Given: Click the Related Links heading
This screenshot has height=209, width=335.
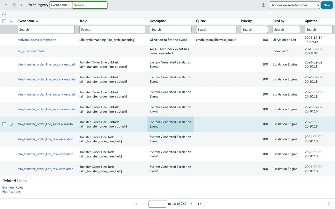Looking at the screenshot, I should click(x=15, y=181).
